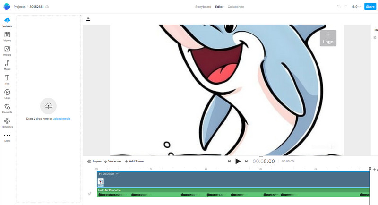378x205 pixels.
Task: Click the music track icon beside the audio clip
Action: tap(90, 194)
